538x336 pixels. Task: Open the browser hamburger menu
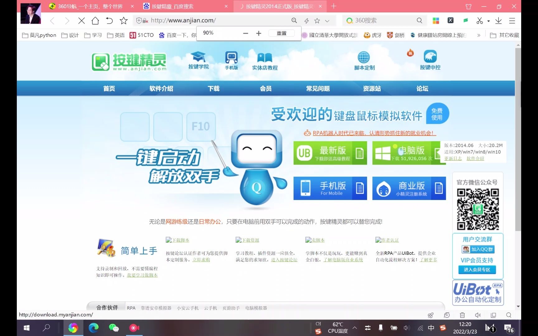(512, 21)
